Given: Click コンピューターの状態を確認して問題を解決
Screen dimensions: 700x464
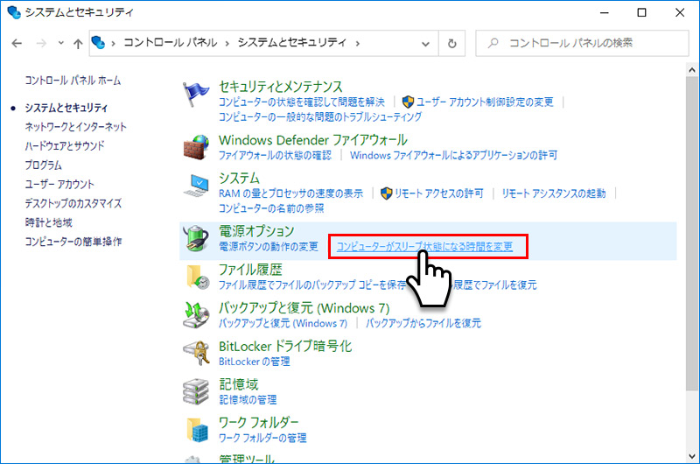Looking at the screenshot, I should pyautogui.click(x=302, y=102).
